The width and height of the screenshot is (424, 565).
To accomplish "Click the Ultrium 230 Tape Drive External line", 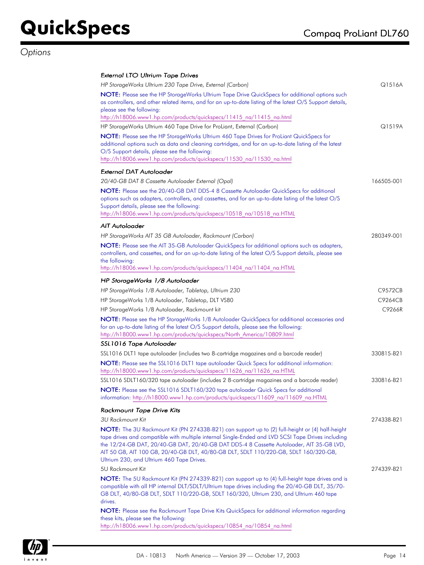I will (x=175, y=85).
